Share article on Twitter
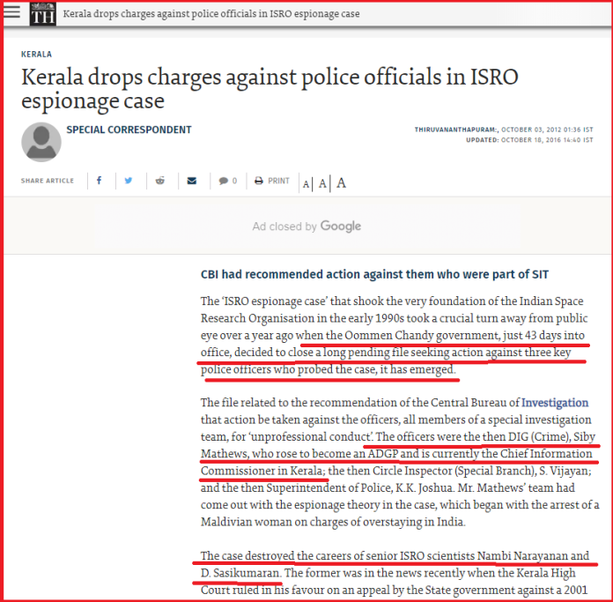 pyautogui.click(x=129, y=181)
